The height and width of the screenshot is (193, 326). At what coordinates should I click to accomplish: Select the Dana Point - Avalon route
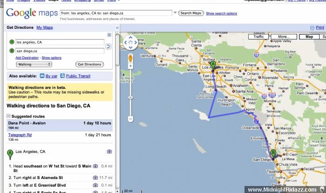(x=60, y=125)
